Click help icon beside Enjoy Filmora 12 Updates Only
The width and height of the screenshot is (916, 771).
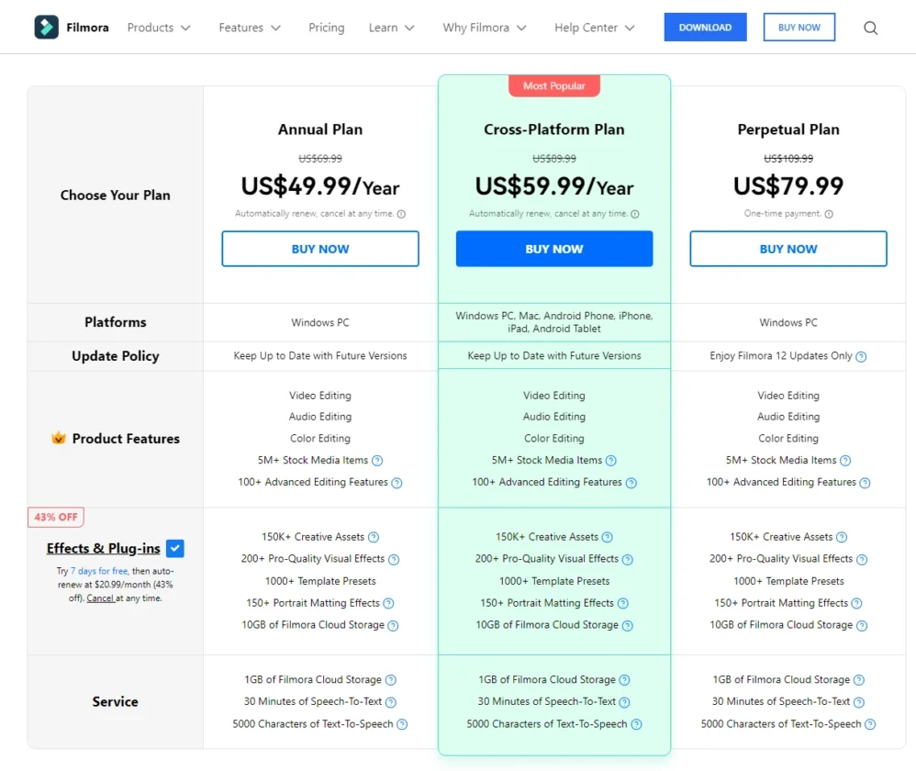[861, 356]
